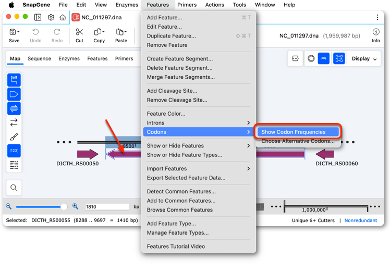Switch to the Sequence tab
Screen dimensions: 390x270
39,59
